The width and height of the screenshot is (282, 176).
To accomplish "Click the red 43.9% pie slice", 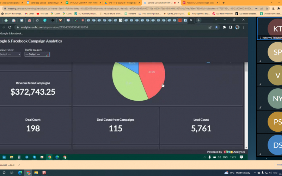I will [151, 79].
